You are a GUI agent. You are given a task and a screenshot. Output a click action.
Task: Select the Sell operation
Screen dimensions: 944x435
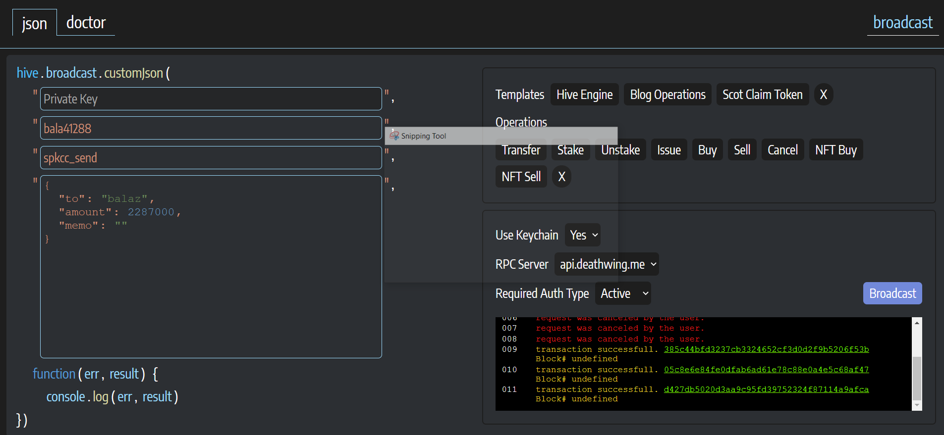pyautogui.click(x=742, y=150)
